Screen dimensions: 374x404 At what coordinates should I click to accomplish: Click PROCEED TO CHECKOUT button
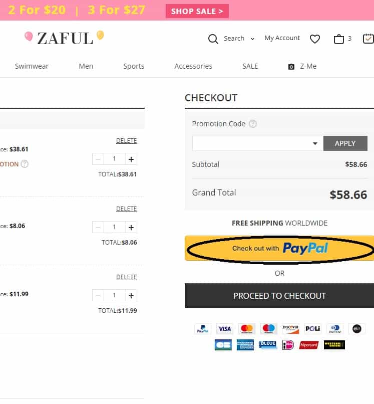[x=279, y=296]
